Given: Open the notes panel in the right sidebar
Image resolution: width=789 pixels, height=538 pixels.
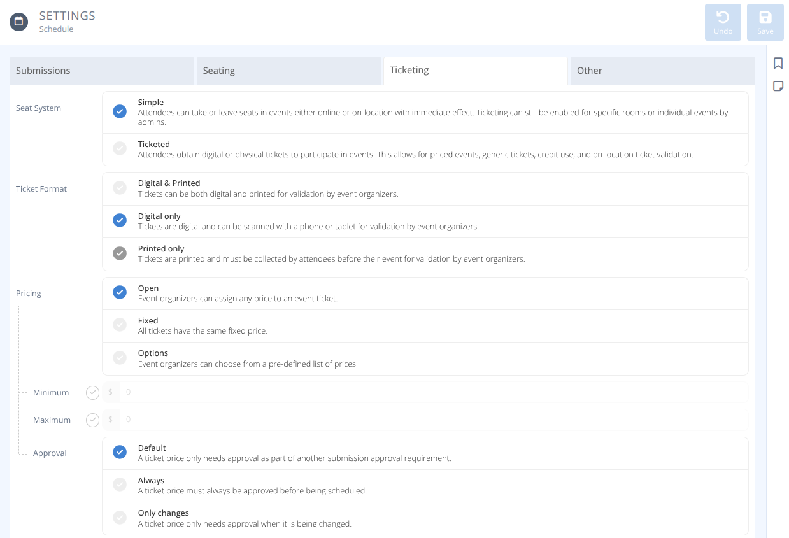Looking at the screenshot, I should point(778,86).
